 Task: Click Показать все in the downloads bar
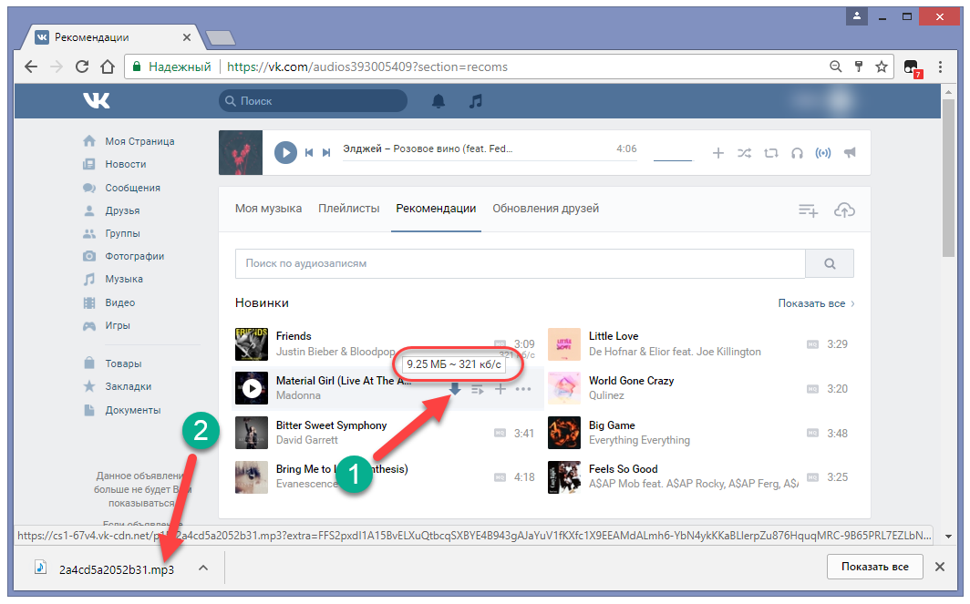[x=875, y=567]
